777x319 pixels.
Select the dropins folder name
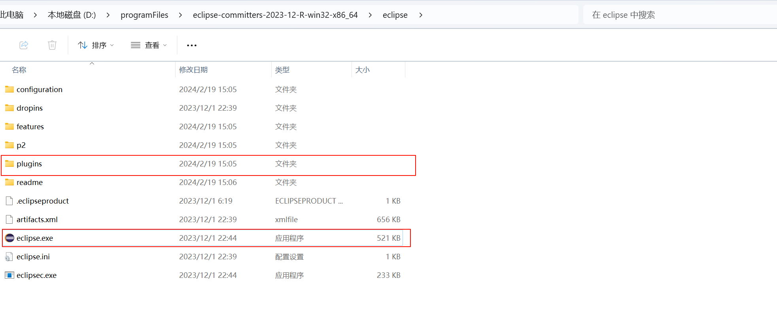[30, 108]
